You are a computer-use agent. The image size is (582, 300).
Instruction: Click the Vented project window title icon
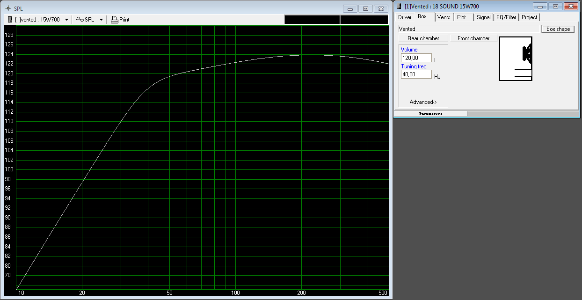399,7
